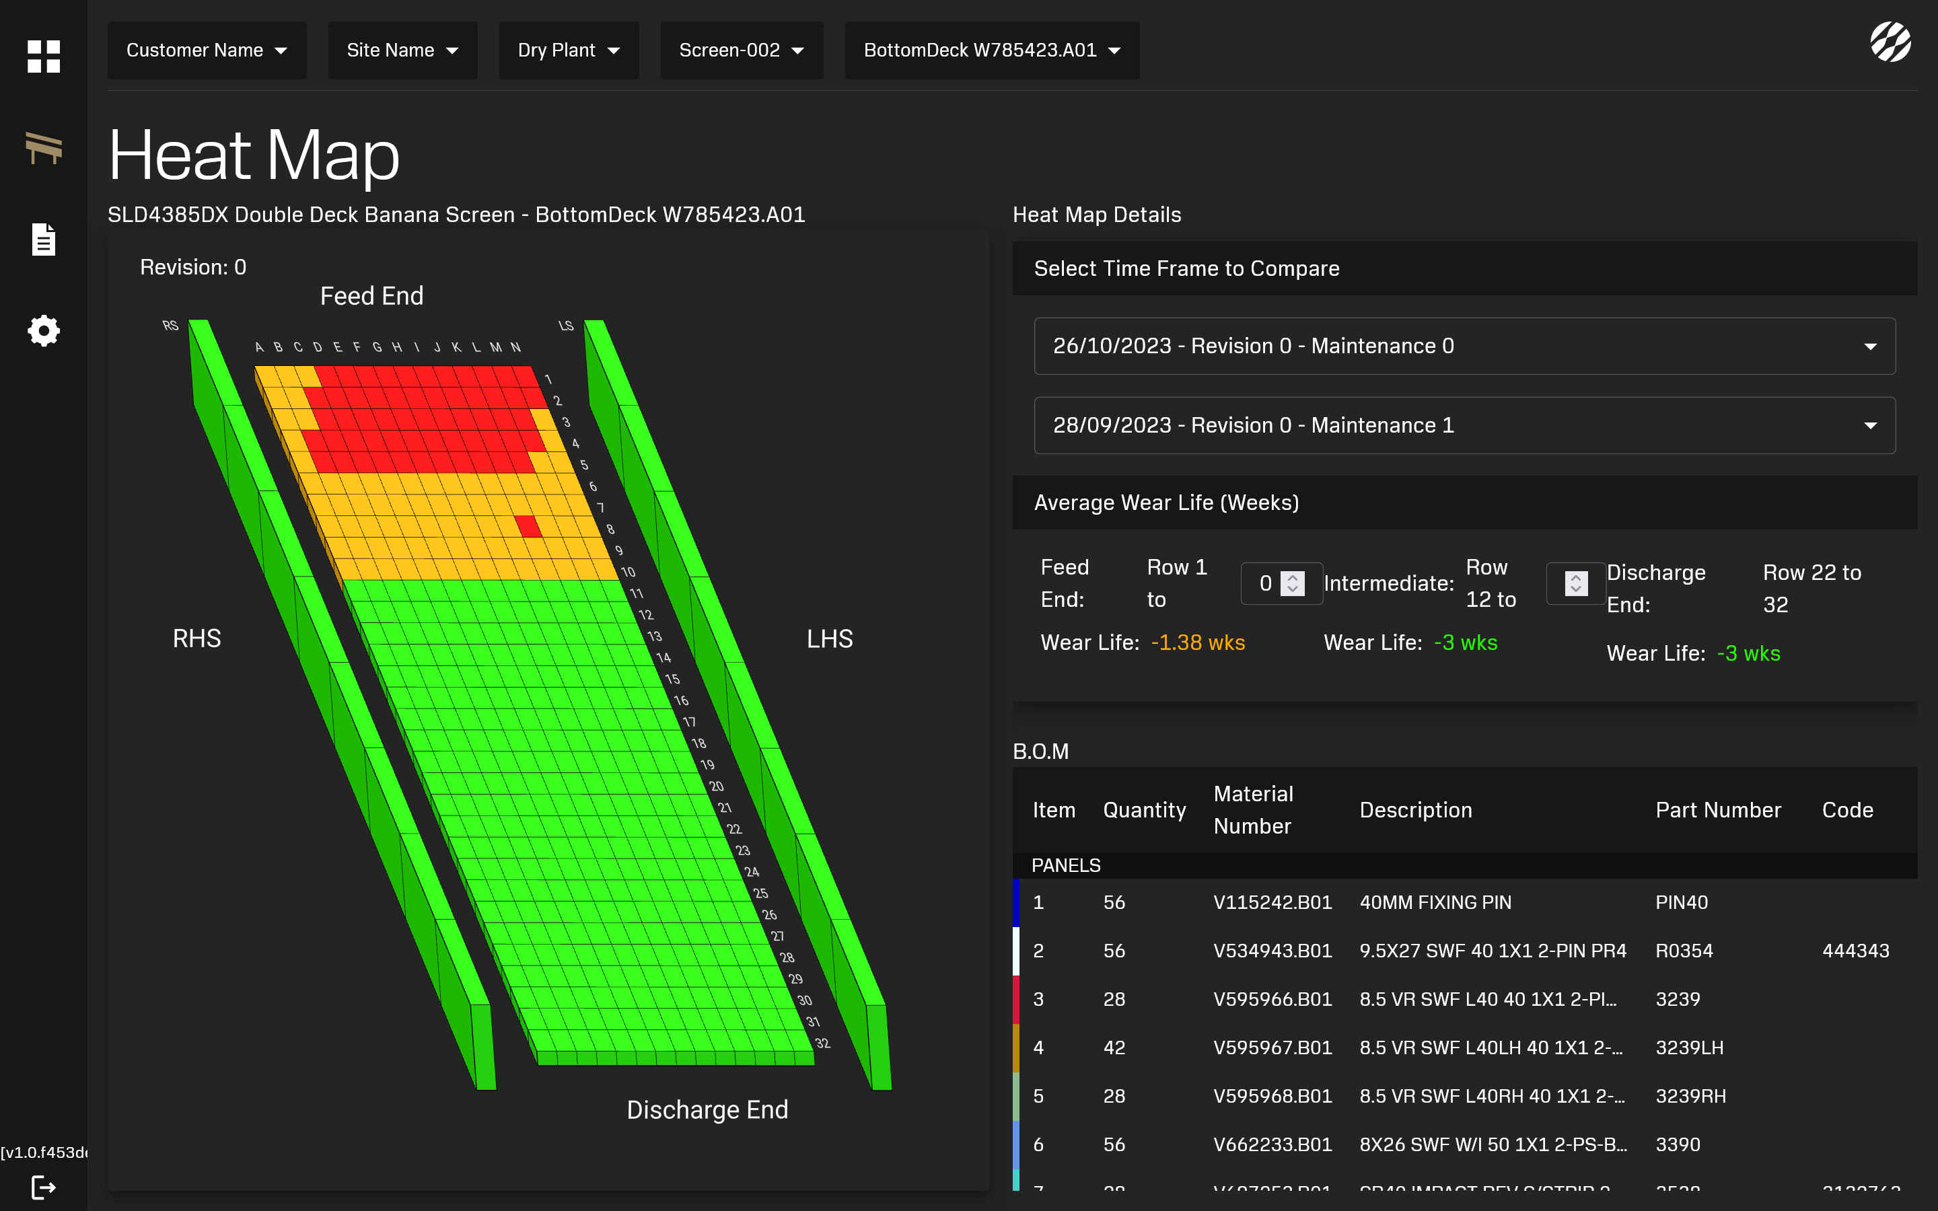
Task: Expand 28/09/2023 Revision 0 Maintenance 1 selector
Action: pos(1464,425)
